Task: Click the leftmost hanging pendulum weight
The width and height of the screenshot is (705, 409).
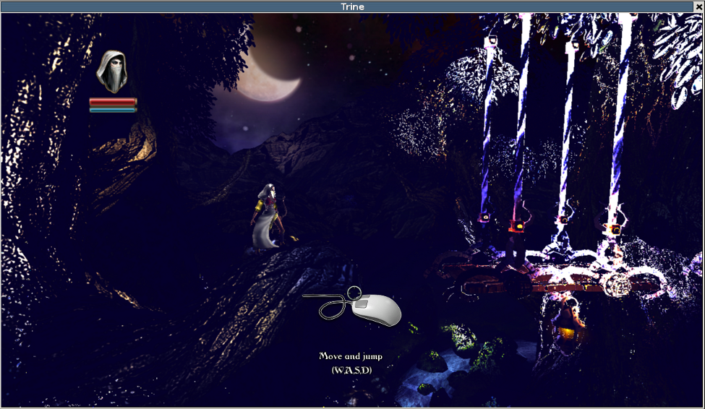Action: tap(484, 217)
